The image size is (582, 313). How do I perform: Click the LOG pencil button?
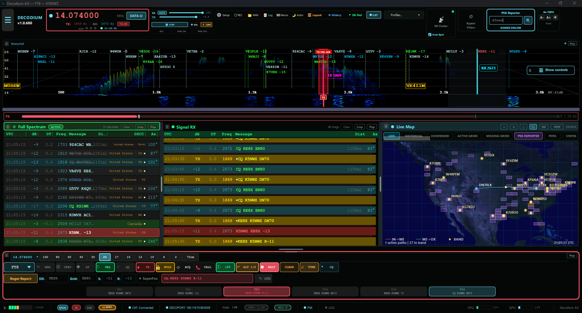(263, 278)
